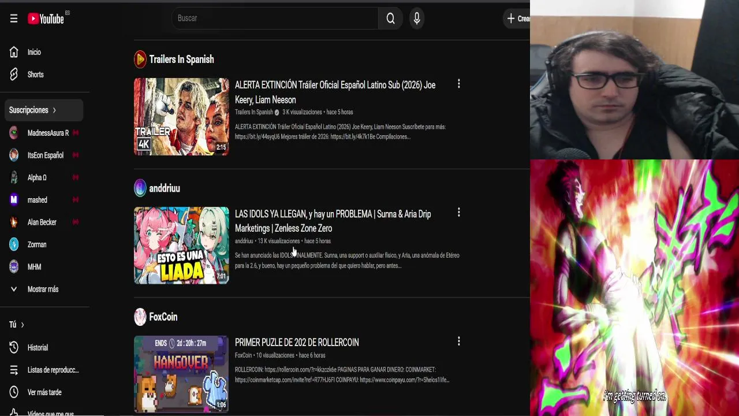Open ALERTA EXTINCIÓN video title
This screenshot has width=739, height=416.
click(x=335, y=92)
